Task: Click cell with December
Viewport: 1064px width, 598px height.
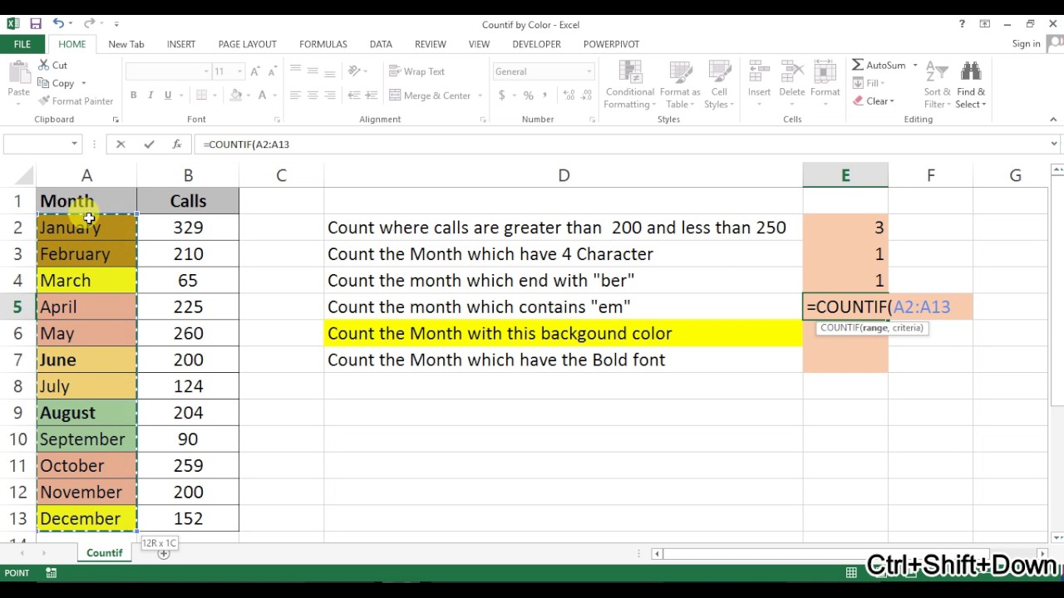Action: (86, 519)
